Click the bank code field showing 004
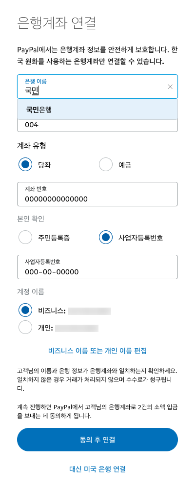Image resolution: width=195 pixels, height=489 pixels. click(x=97, y=125)
